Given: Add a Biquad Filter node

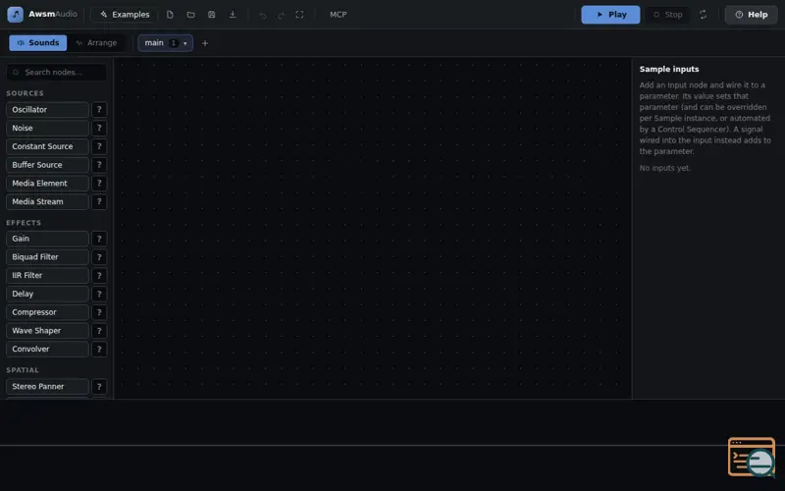Looking at the screenshot, I should tap(47, 257).
